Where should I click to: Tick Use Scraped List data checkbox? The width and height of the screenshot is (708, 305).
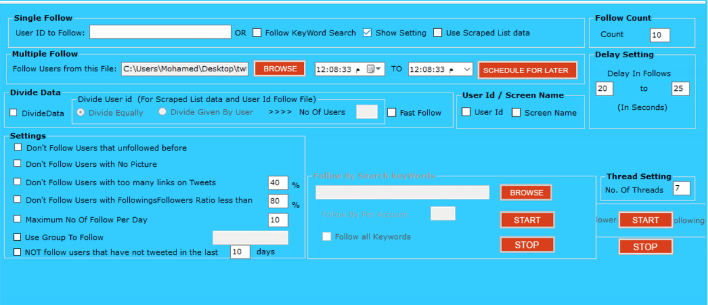pyautogui.click(x=437, y=33)
